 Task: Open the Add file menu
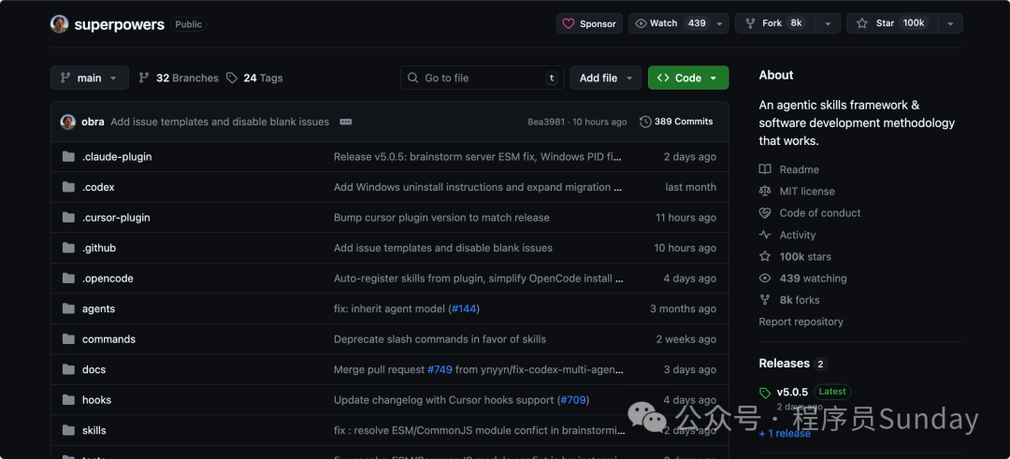pyautogui.click(x=605, y=78)
